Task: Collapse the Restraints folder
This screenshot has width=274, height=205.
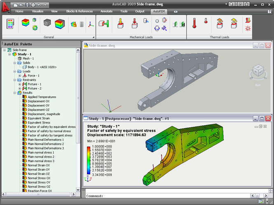Action: (x=15, y=80)
